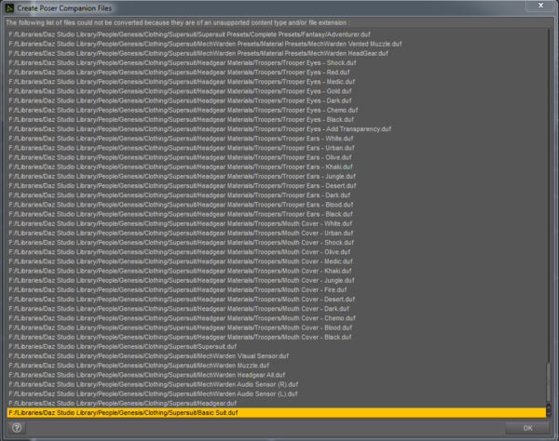Click the OK button
The height and width of the screenshot is (441, 559).
527,428
